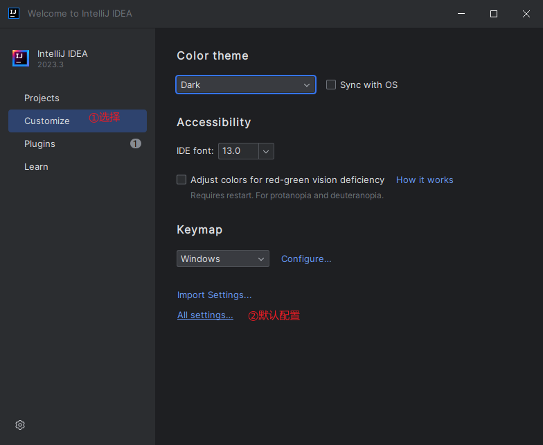Image resolution: width=543 pixels, height=445 pixels.
Task: Maximize the Welcome window
Action: click(494, 14)
